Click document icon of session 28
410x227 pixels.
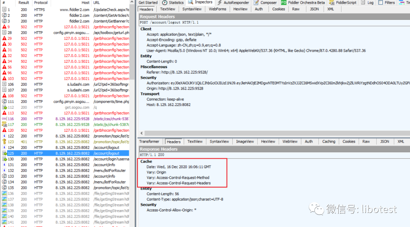[4, 32]
